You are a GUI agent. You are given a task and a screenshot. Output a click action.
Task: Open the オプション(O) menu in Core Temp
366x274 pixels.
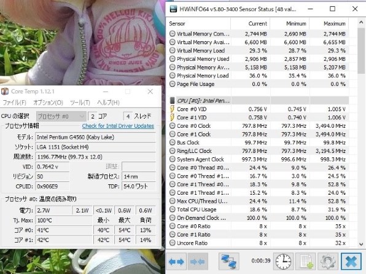pyautogui.click(x=48, y=103)
